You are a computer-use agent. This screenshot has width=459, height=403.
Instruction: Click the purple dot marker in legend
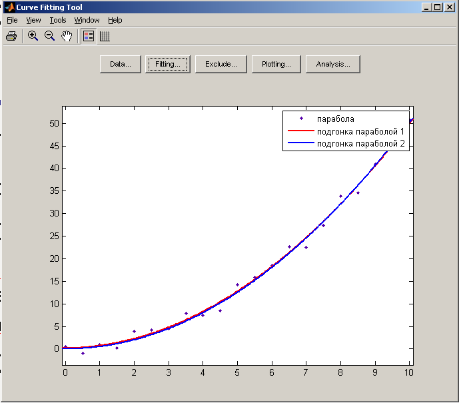[301, 119]
